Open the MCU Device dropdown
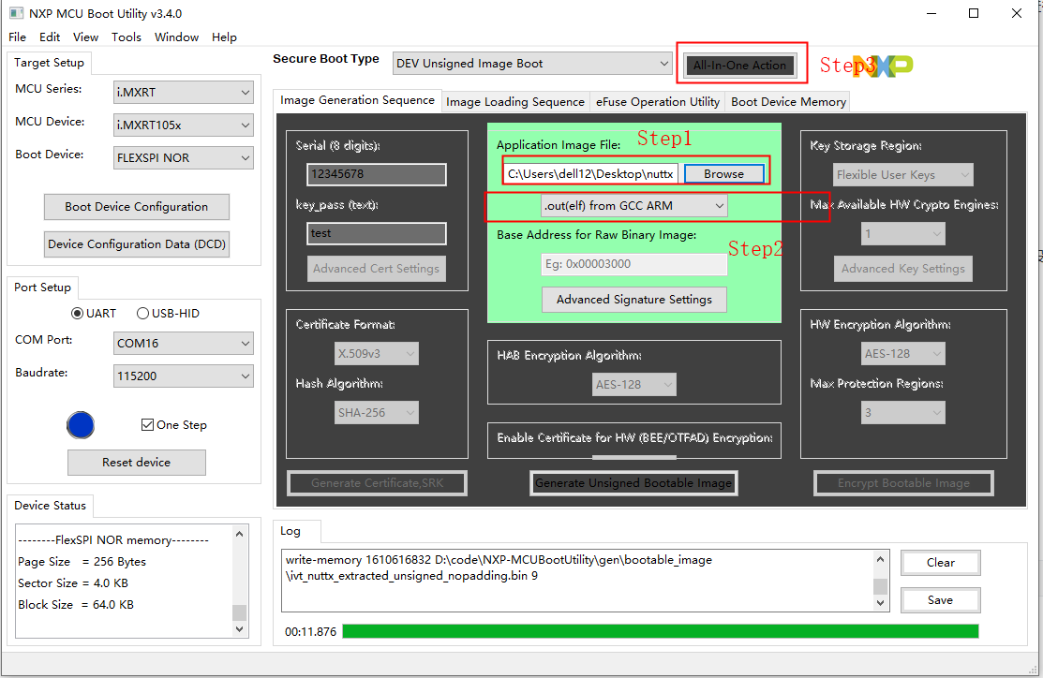 183,125
